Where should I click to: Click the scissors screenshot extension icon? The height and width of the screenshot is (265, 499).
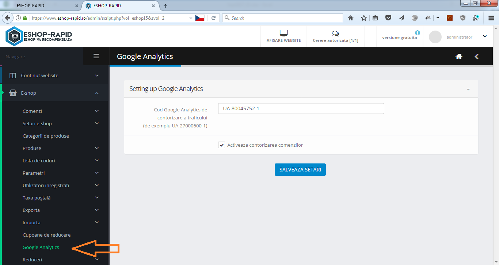(x=476, y=18)
